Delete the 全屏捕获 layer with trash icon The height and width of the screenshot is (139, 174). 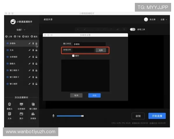tap(33, 57)
